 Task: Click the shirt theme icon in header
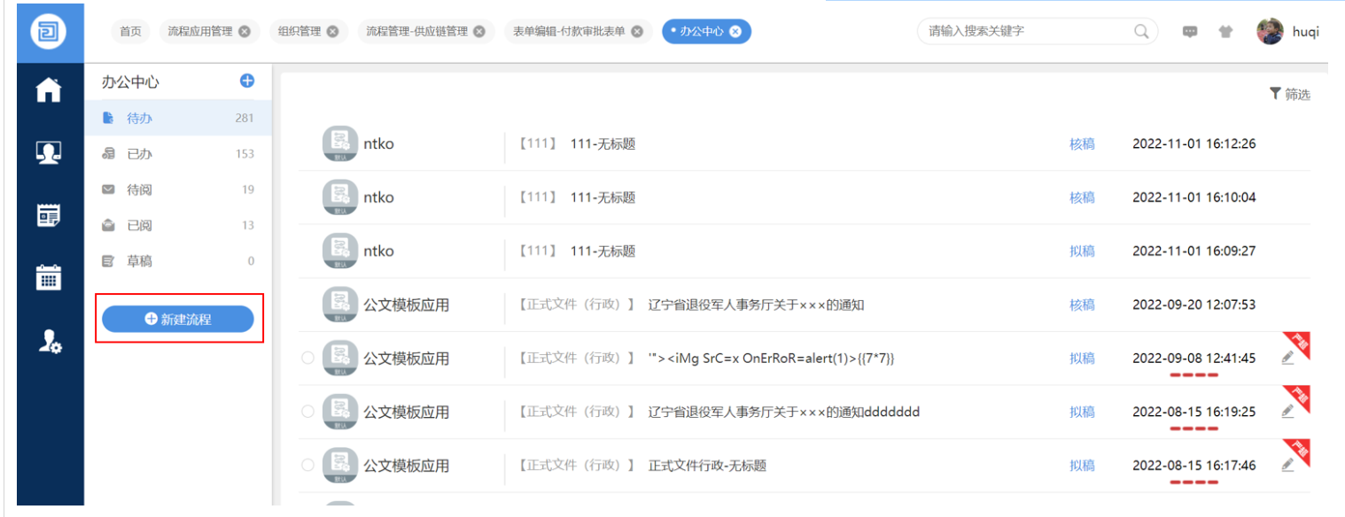(1225, 32)
